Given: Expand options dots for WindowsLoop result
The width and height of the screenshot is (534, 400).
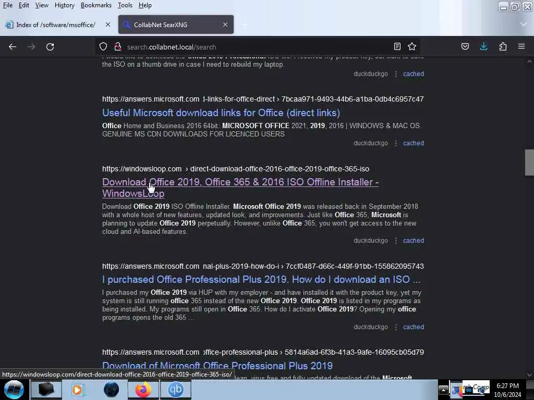Looking at the screenshot, I should coord(396,241).
